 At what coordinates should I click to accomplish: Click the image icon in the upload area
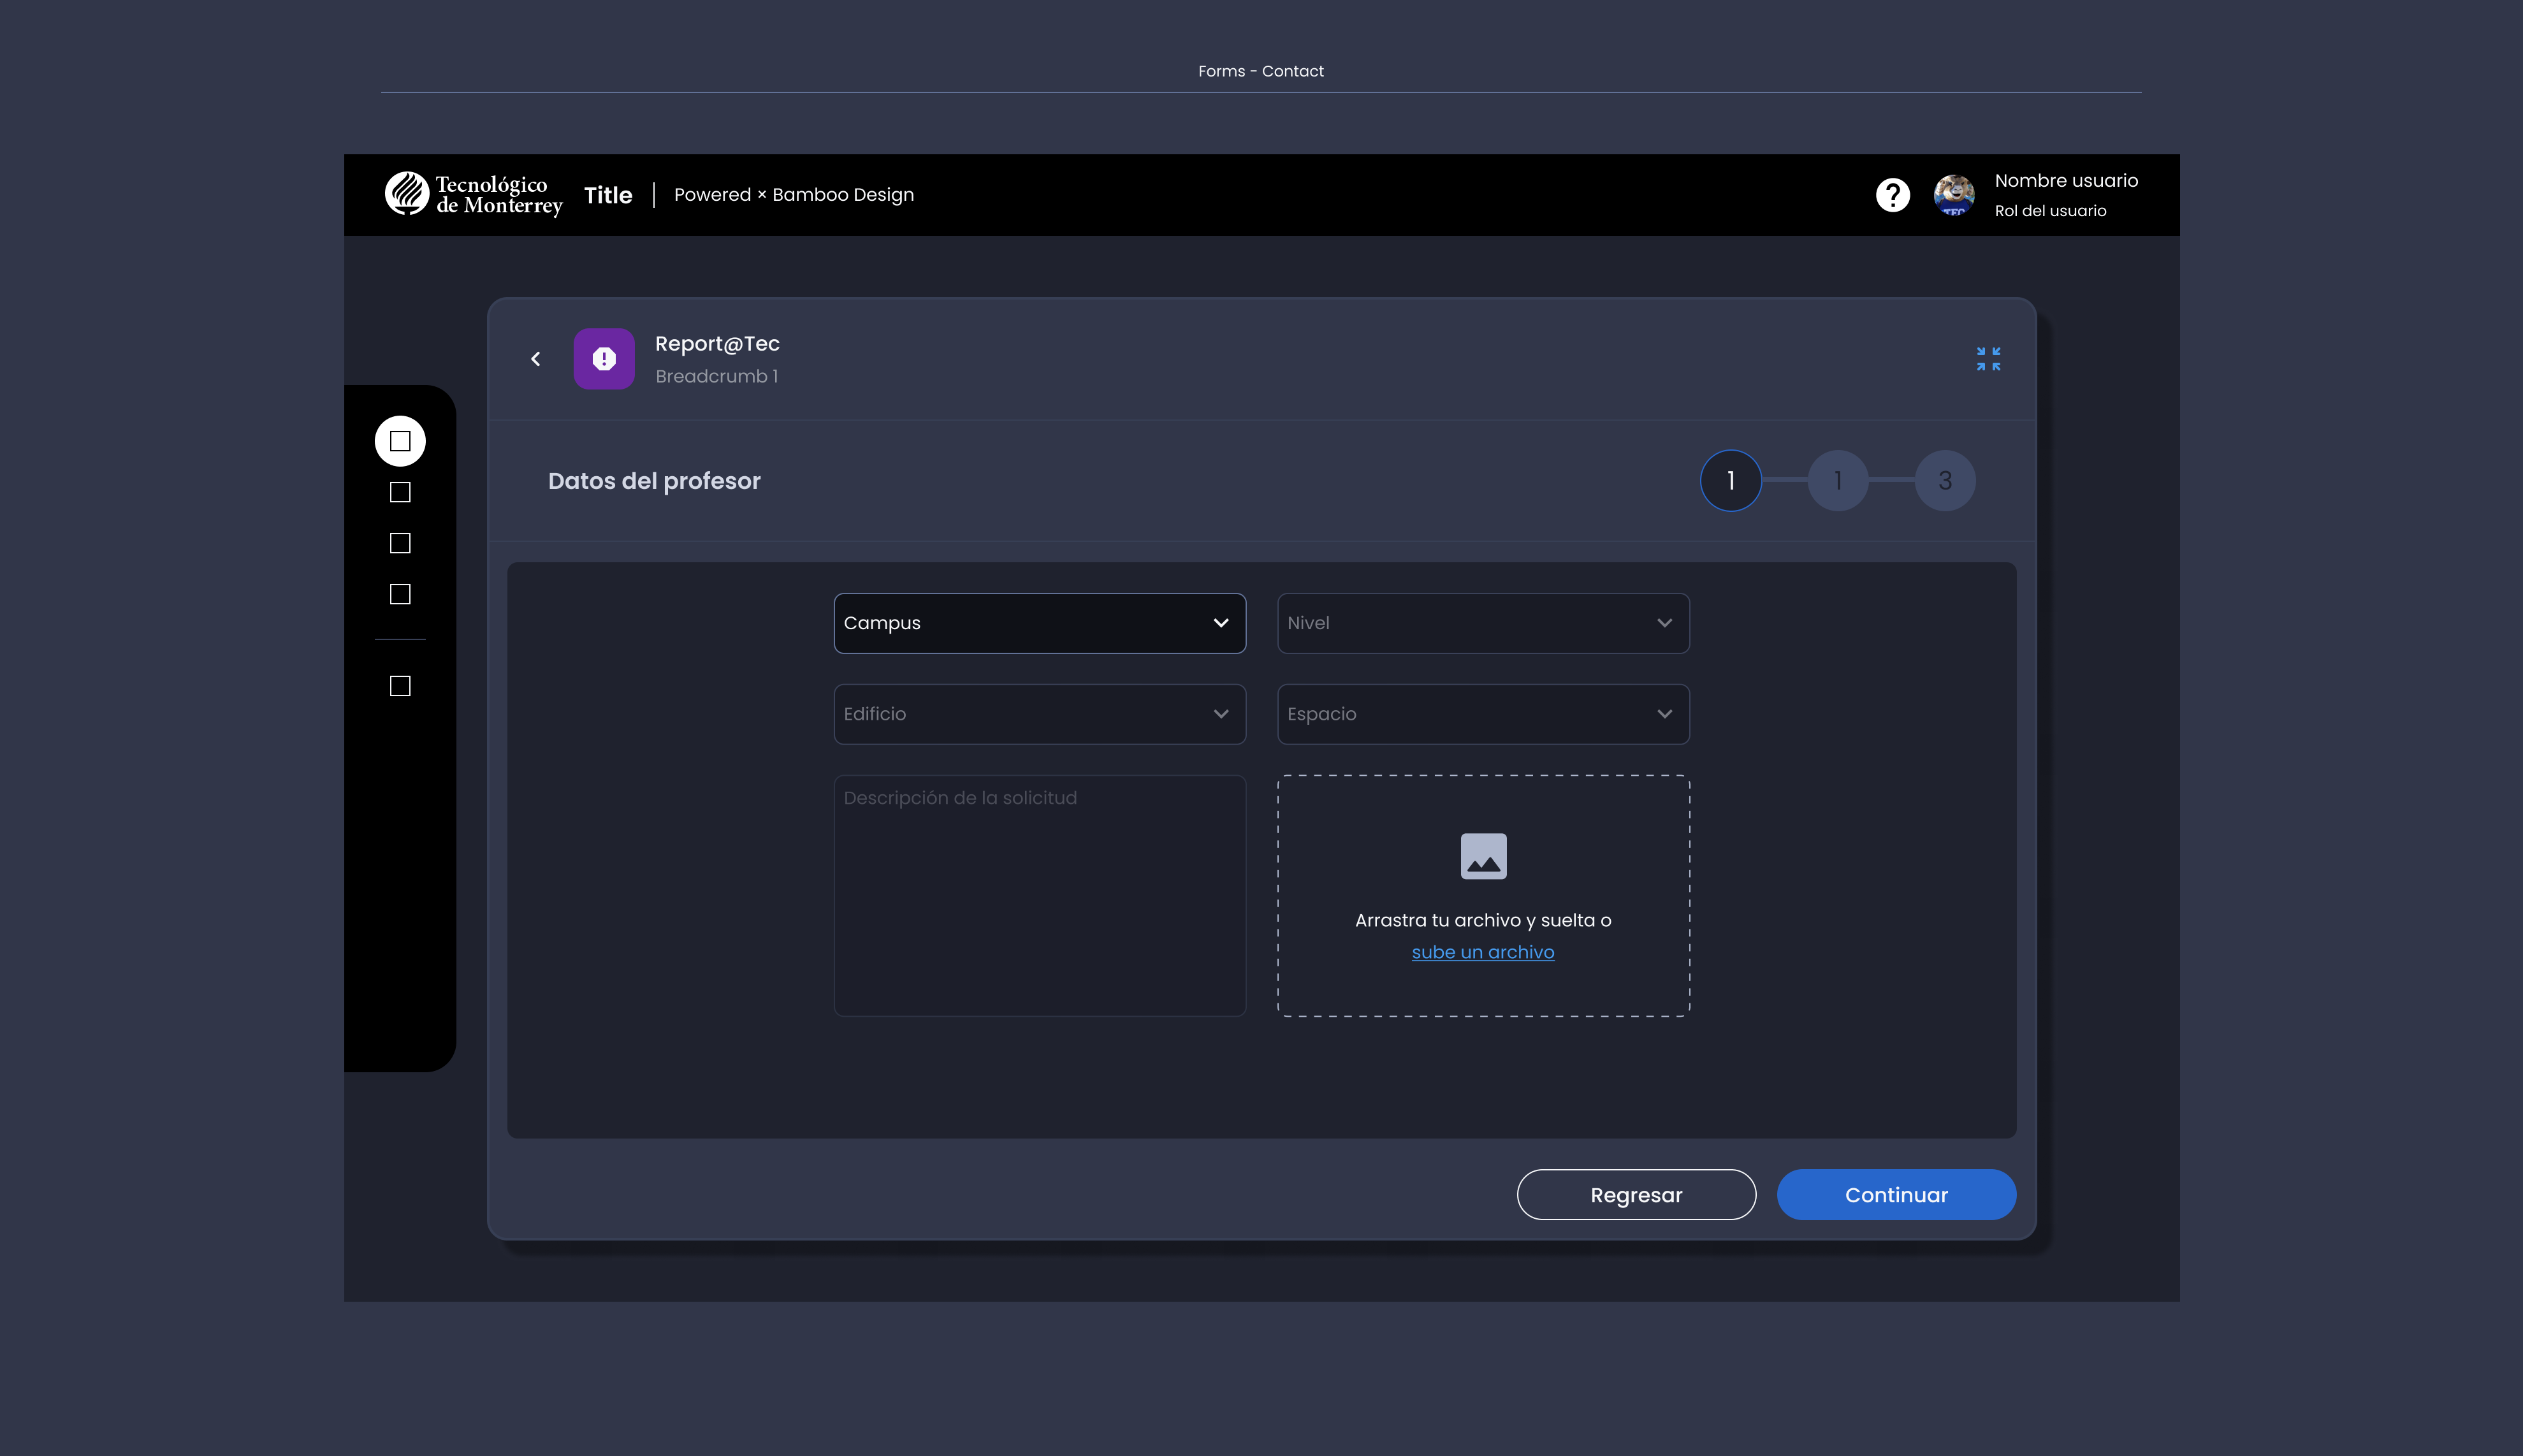click(1483, 856)
